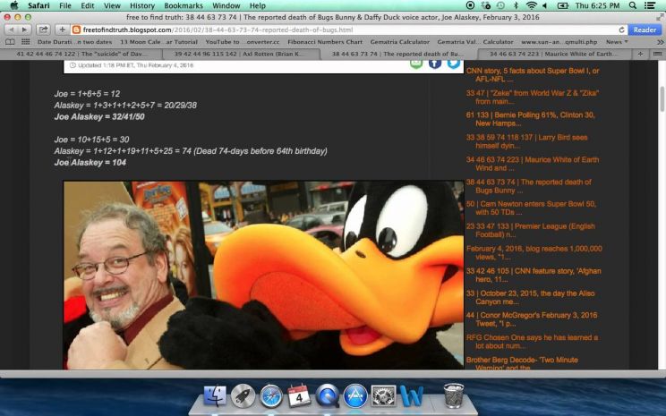Open 'Fibonacci Numbers Chart' bookmark
This screenshot has height=416, width=666.
point(325,42)
